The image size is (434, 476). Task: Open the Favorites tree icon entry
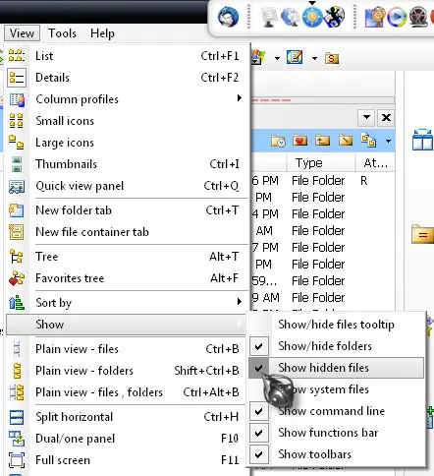coord(17,278)
